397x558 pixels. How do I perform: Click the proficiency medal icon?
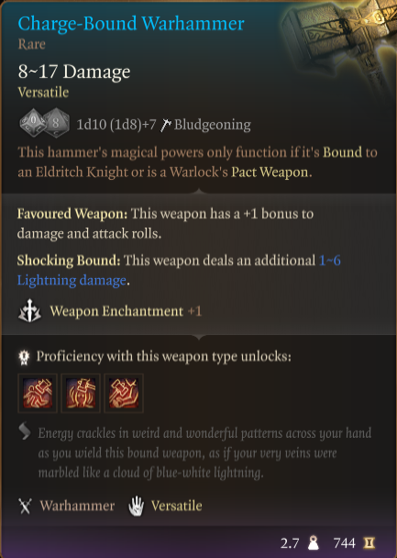click(24, 357)
